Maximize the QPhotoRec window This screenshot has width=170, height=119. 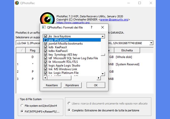(x=140, y=3)
